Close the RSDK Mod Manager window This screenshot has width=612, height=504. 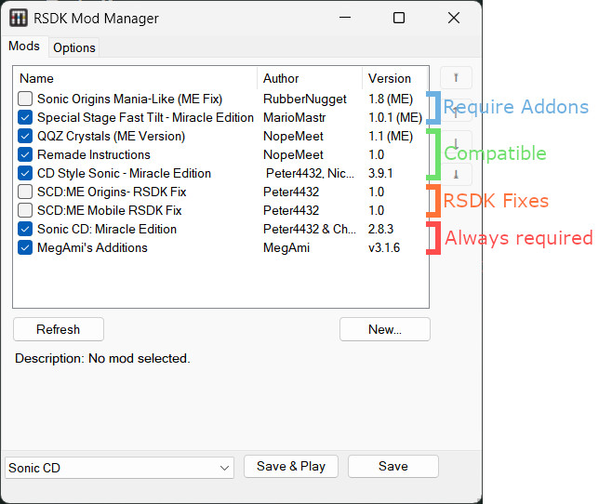(x=453, y=19)
